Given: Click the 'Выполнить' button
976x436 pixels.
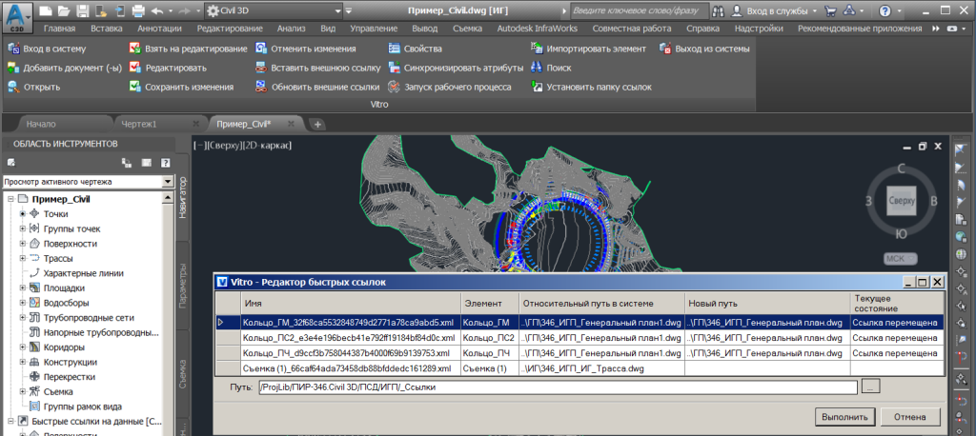Looking at the screenshot, I should (845, 417).
